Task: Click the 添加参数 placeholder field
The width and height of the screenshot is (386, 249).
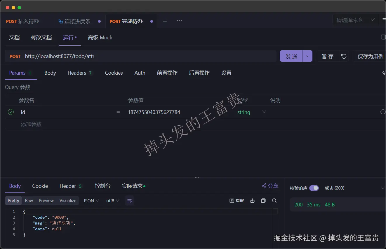Action: [31, 124]
